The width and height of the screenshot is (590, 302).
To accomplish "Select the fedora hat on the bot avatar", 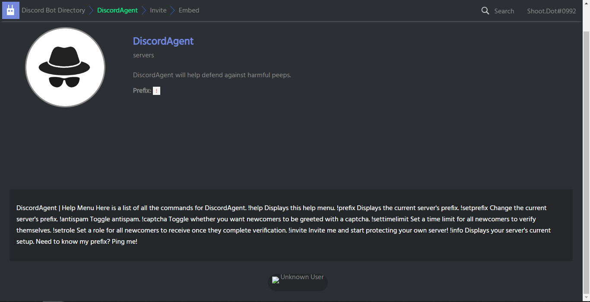I will click(x=65, y=56).
